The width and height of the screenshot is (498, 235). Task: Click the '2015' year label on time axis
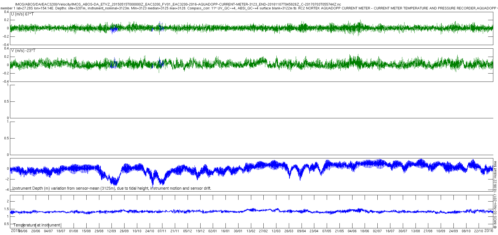(15, 231)
